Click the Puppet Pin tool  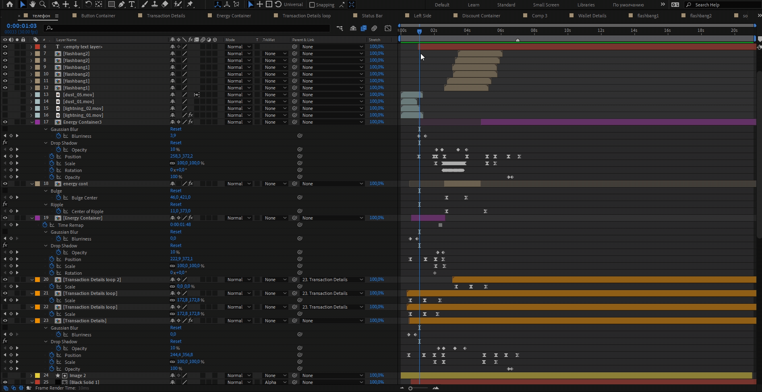190,4
